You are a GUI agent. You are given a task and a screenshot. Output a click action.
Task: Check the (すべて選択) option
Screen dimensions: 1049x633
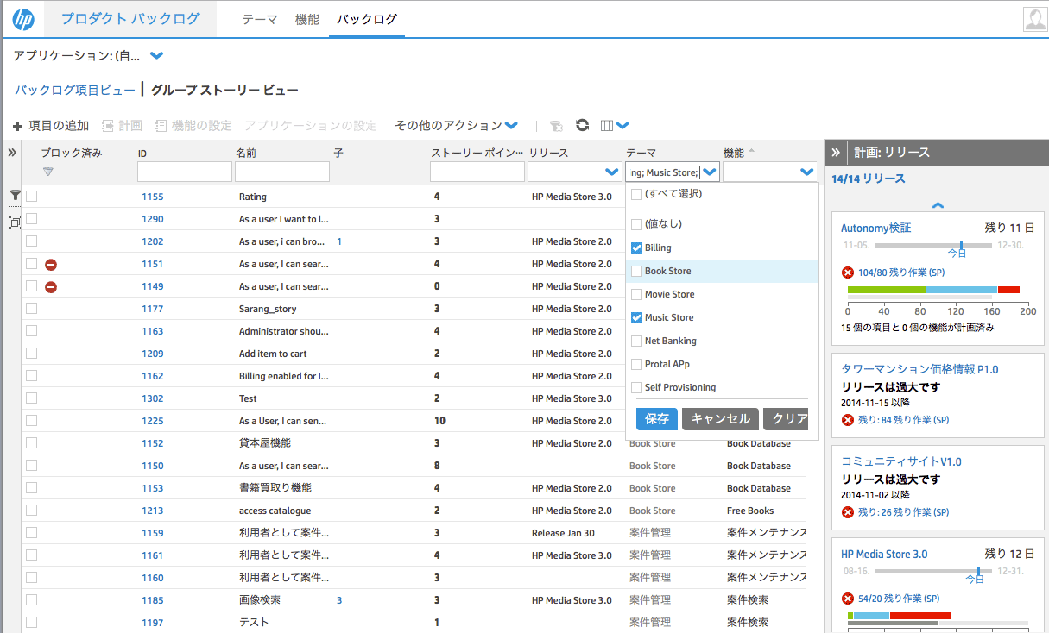tap(637, 194)
